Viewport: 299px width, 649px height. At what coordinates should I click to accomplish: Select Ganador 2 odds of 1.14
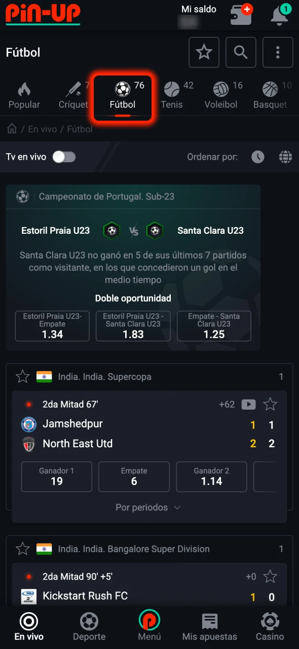(211, 477)
